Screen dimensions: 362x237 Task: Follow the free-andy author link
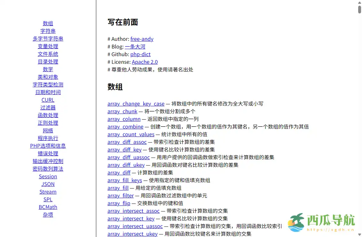point(142,39)
